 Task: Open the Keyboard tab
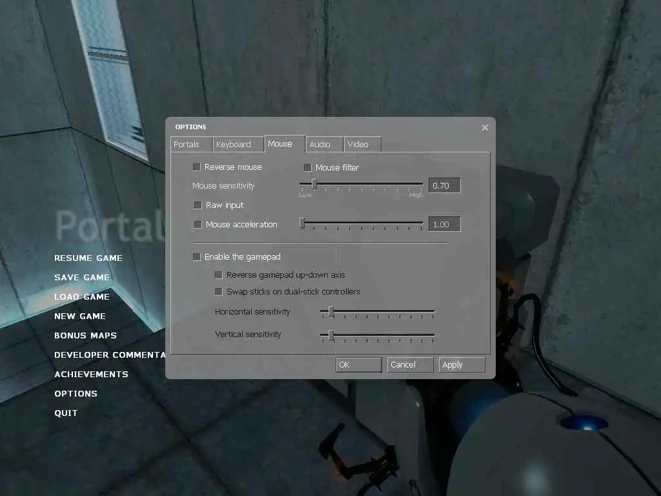[238, 144]
